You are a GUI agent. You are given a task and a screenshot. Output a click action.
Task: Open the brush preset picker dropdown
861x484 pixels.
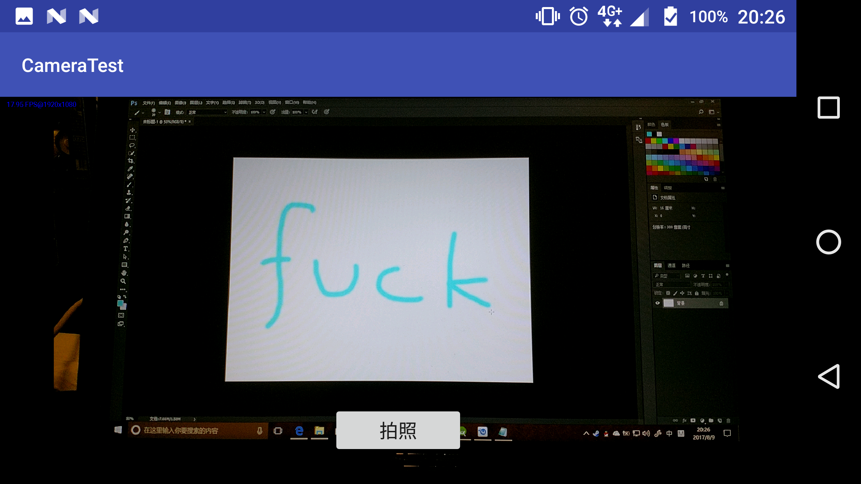click(x=159, y=112)
